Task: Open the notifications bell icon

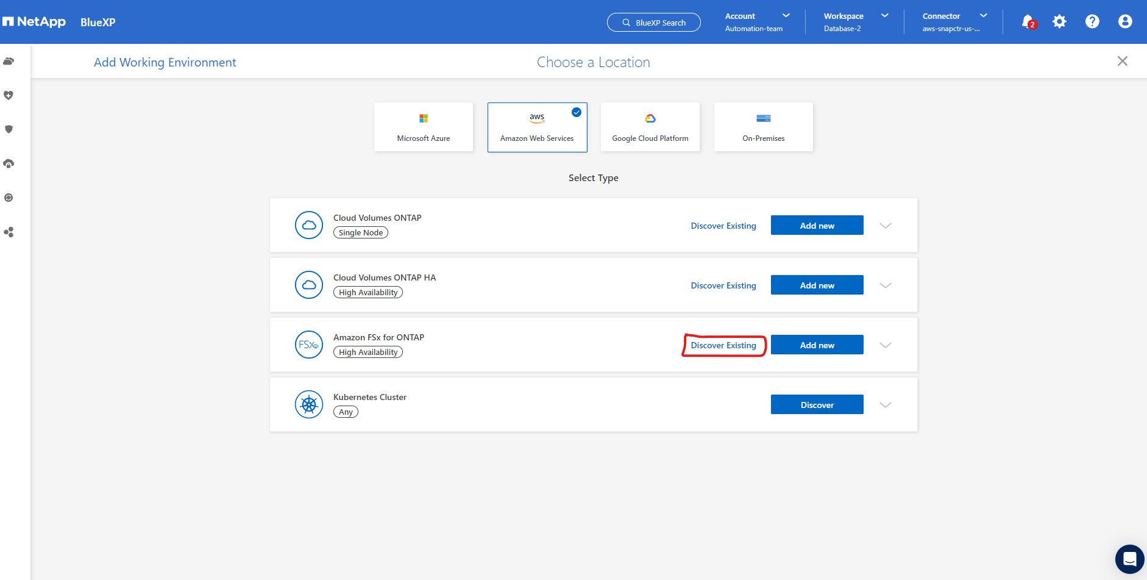Action: (1028, 22)
